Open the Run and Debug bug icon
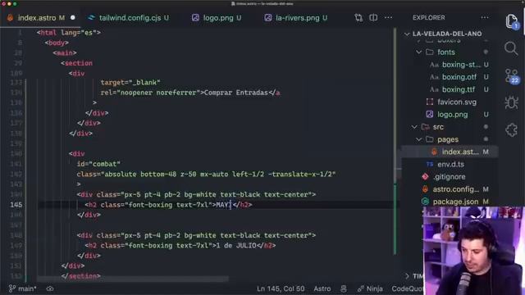This screenshot has width=525, height=295. pyautogui.click(x=511, y=102)
